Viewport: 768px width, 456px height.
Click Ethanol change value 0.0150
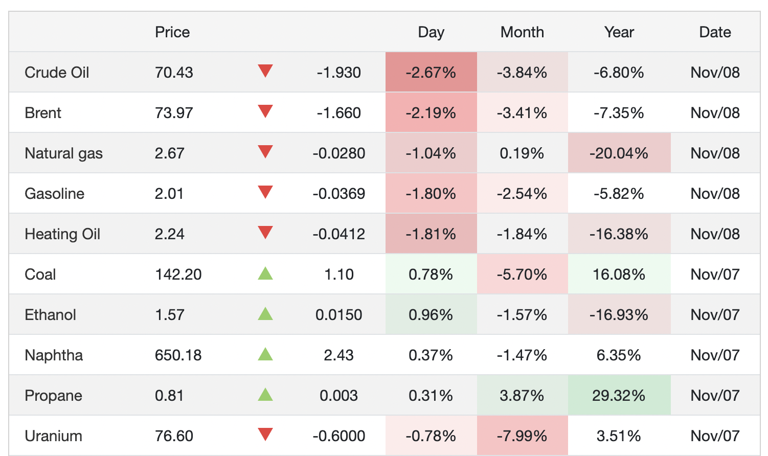tap(339, 315)
